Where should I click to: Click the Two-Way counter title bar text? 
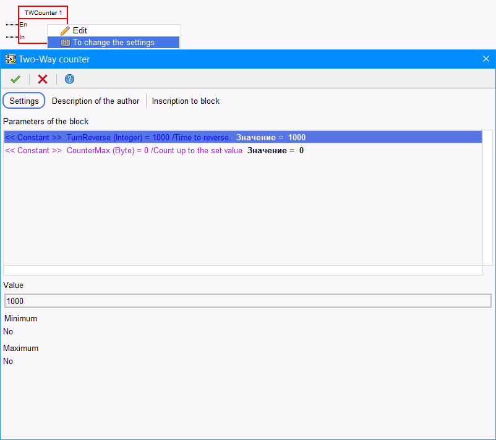[x=54, y=59]
